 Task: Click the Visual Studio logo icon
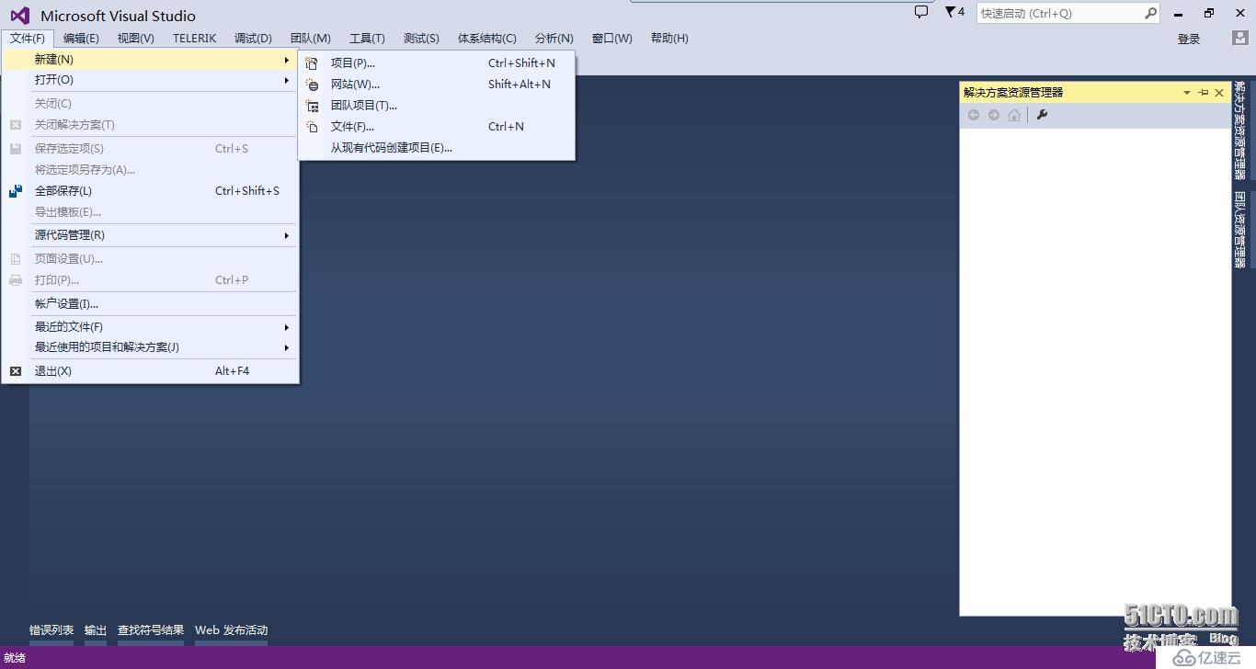19,16
